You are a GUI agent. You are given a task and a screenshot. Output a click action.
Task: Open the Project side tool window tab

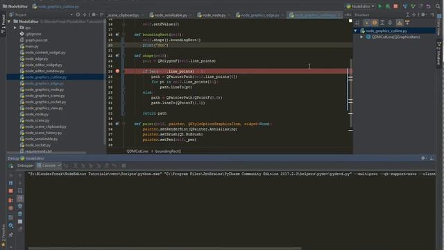click(x=3, y=24)
